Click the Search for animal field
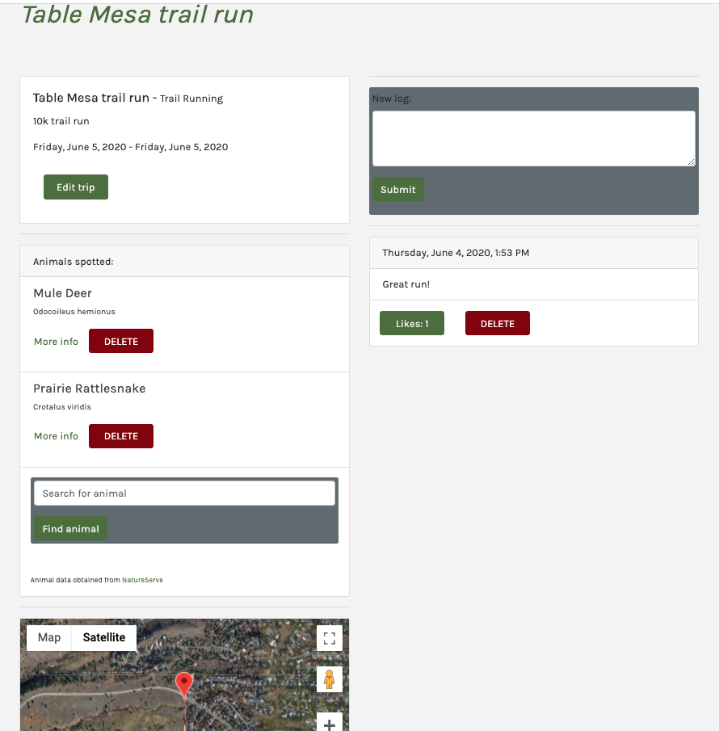The image size is (719, 731). [183, 493]
